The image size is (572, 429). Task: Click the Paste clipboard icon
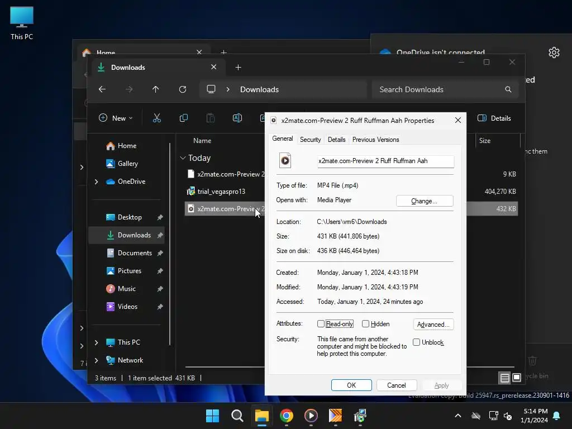click(211, 118)
